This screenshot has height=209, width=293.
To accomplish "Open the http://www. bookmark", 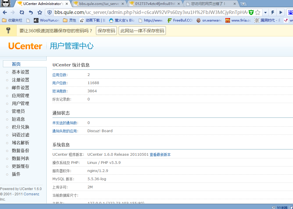I will [x=151, y=20].
